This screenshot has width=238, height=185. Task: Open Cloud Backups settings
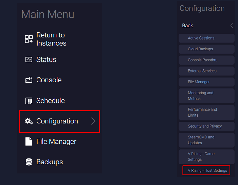tap(206, 49)
